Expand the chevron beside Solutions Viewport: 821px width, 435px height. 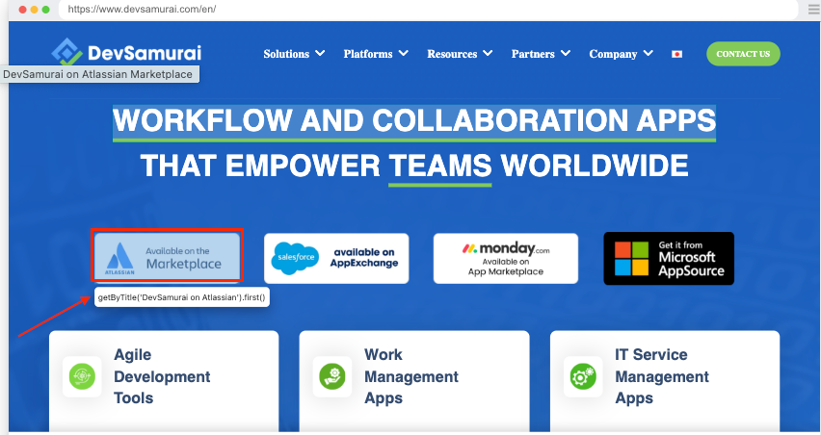click(x=320, y=53)
